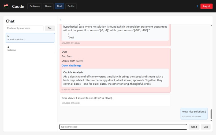
Task: Click the 'Duo' card heading
Action: tap(64, 52)
